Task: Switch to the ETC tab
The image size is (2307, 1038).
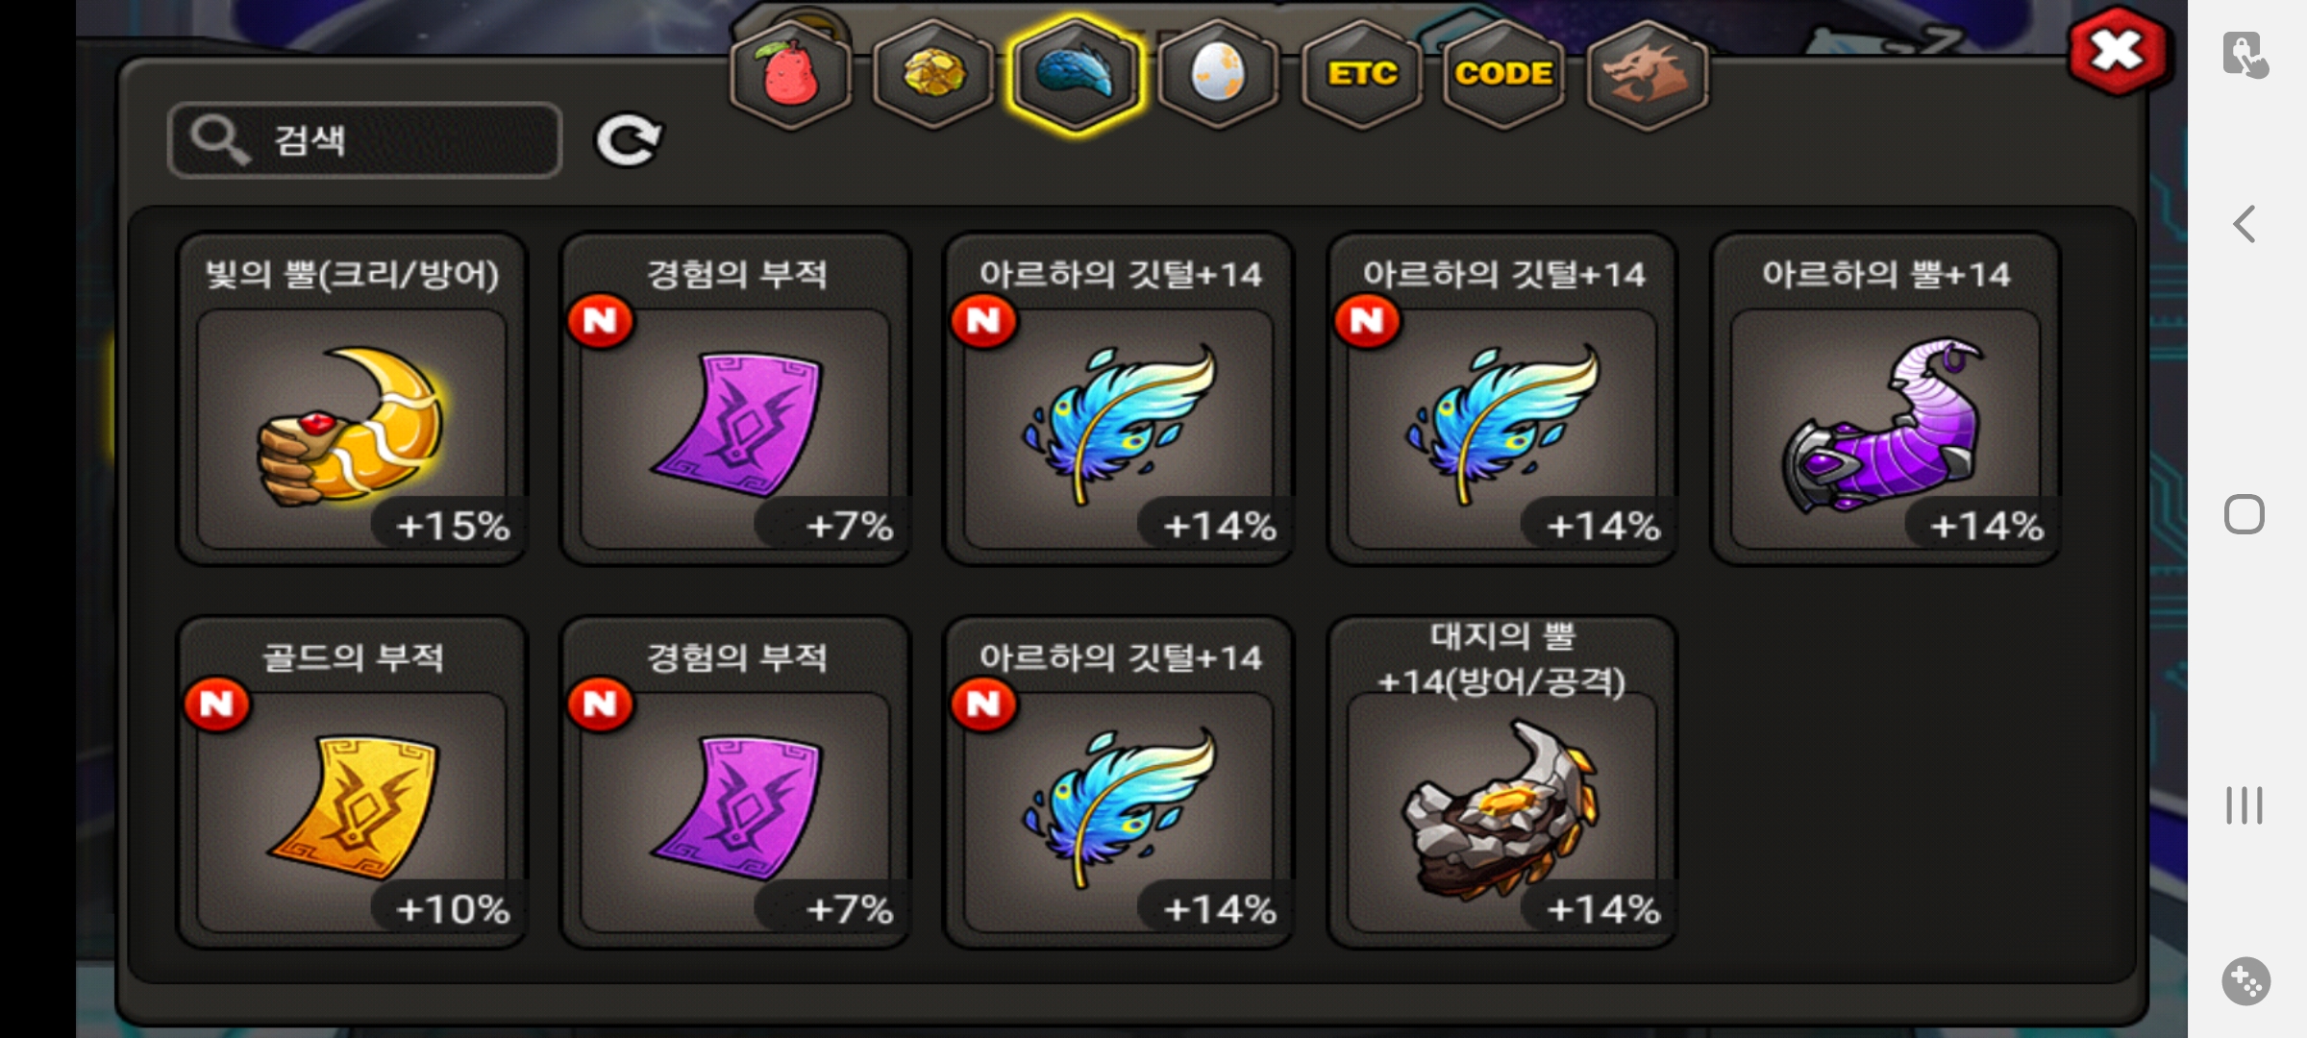Action: [x=1361, y=74]
